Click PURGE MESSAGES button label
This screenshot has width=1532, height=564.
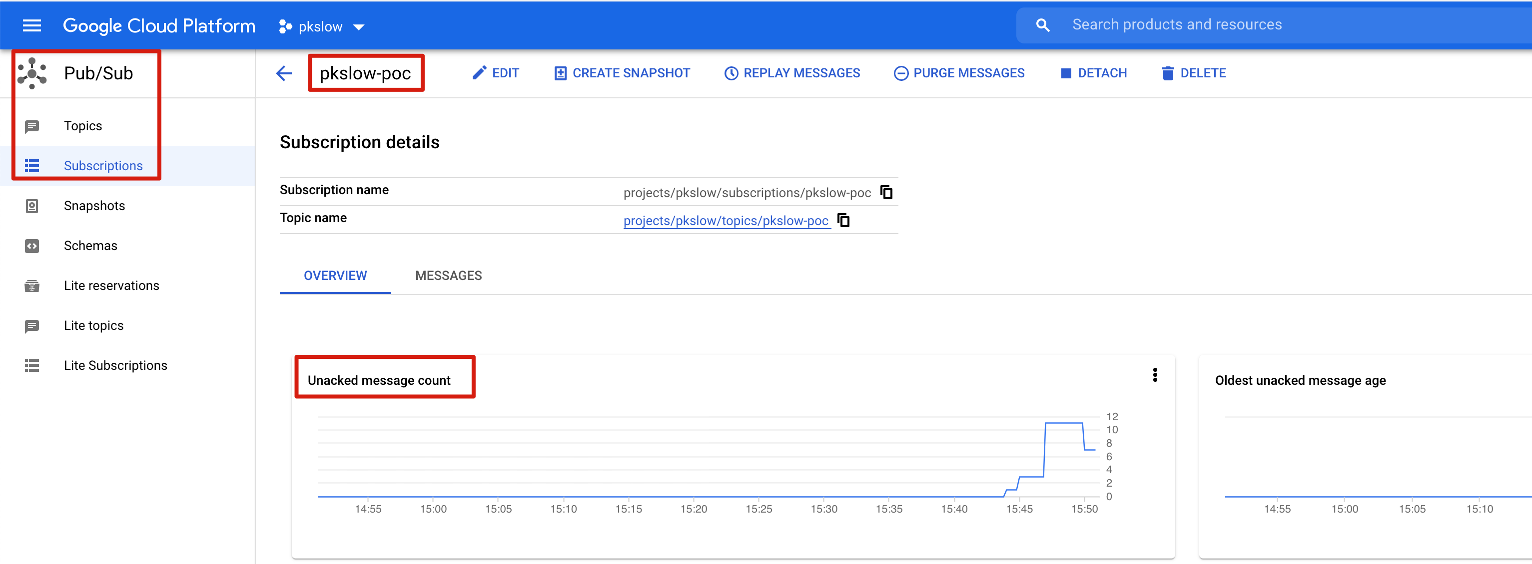969,73
